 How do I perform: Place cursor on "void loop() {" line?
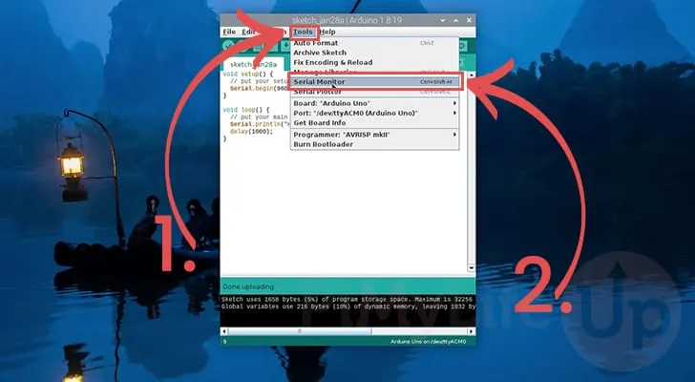point(246,110)
